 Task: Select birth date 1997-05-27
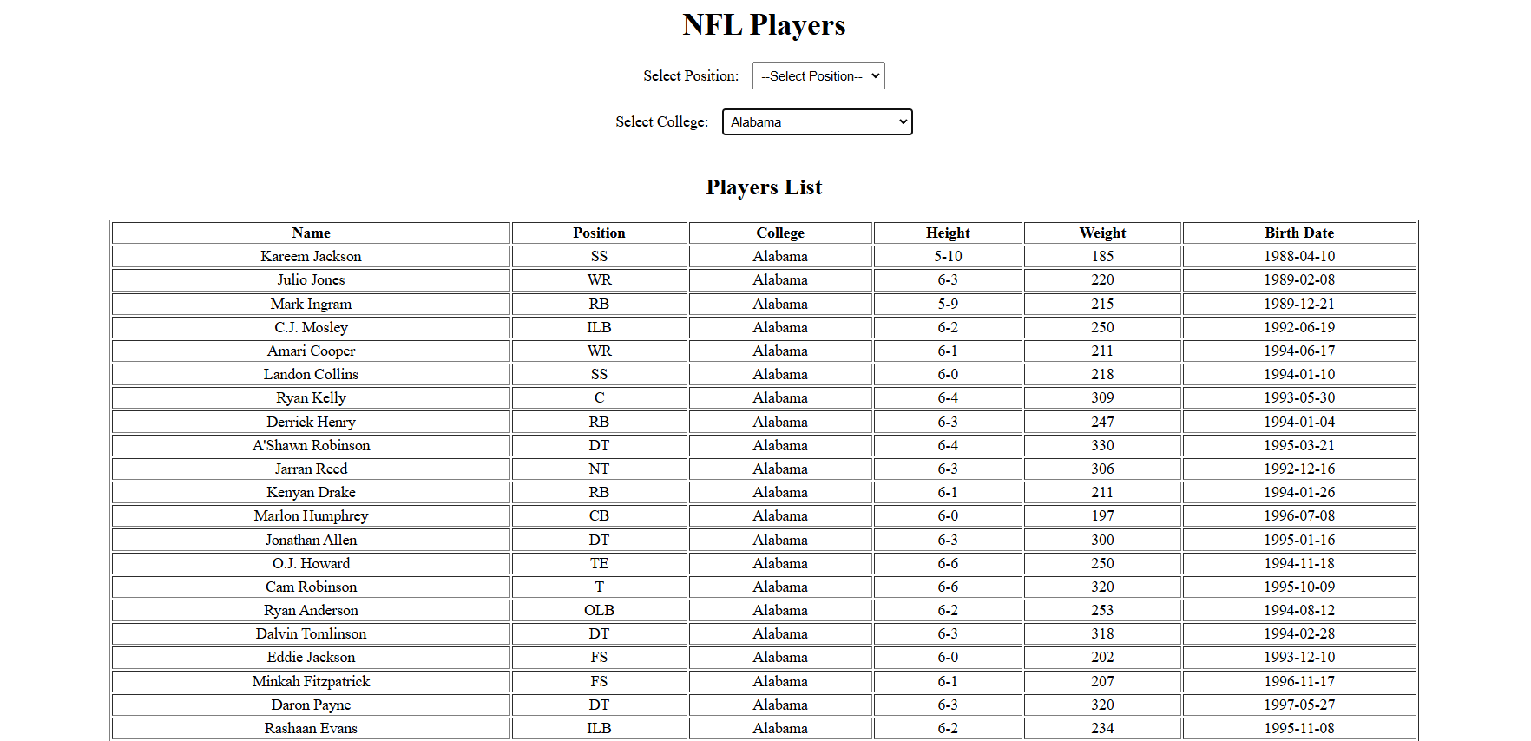(1299, 705)
